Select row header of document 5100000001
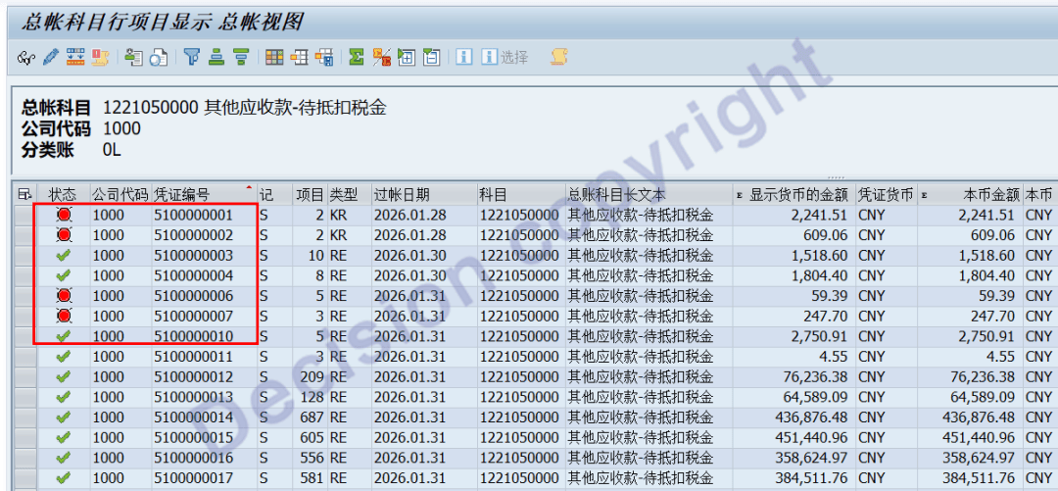 [26, 216]
